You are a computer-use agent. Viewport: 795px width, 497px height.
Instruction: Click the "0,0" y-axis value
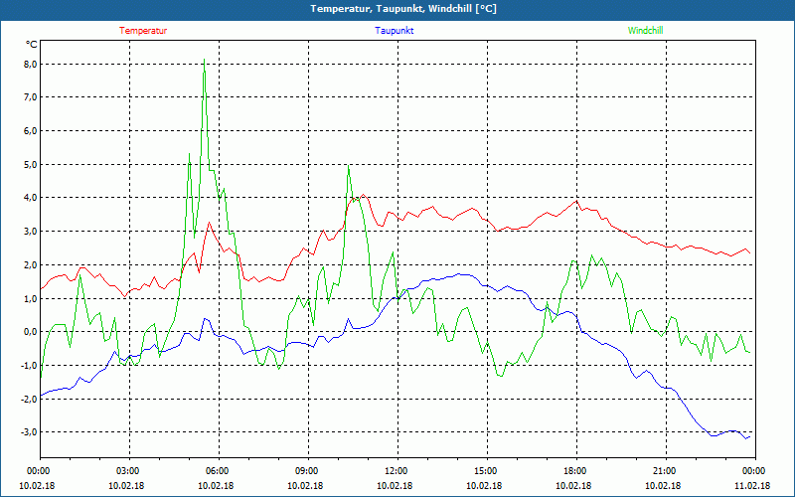click(31, 332)
